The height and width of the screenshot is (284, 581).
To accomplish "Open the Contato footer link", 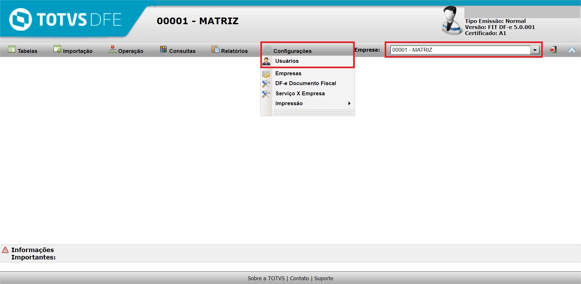I will [x=299, y=278].
